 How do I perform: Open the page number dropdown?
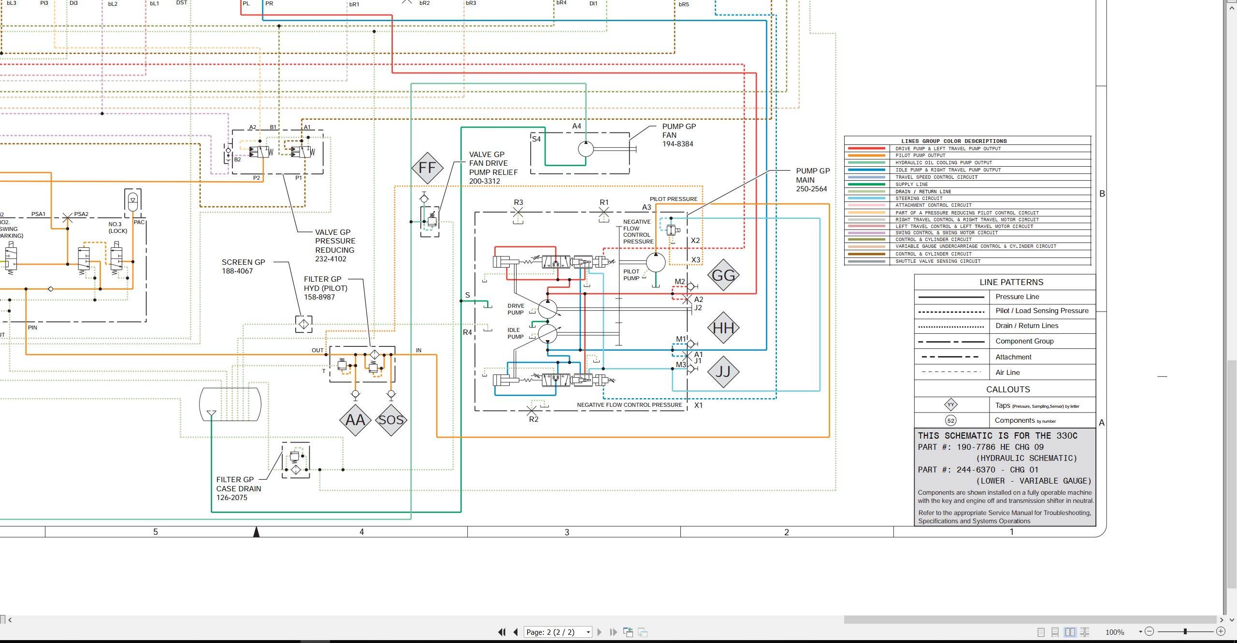tap(588, 632)
